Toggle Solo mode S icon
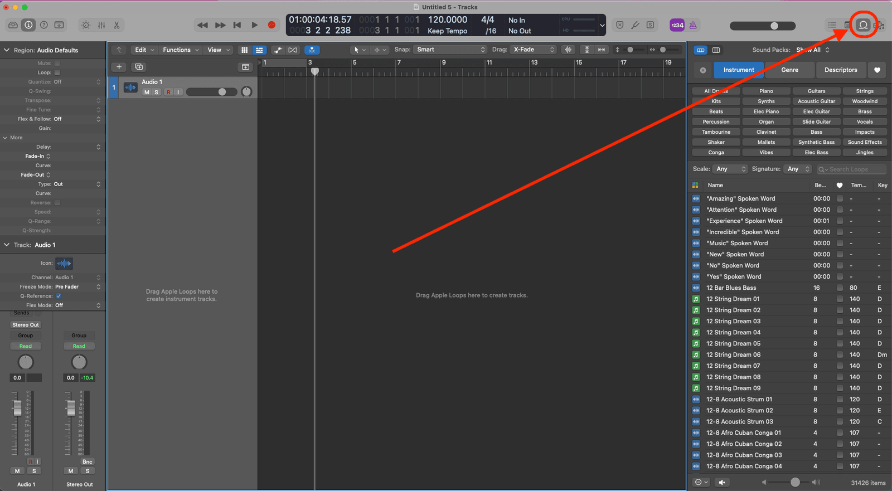Image resolution: width=892 pixels, height=491 pixels. pos(650,25)
